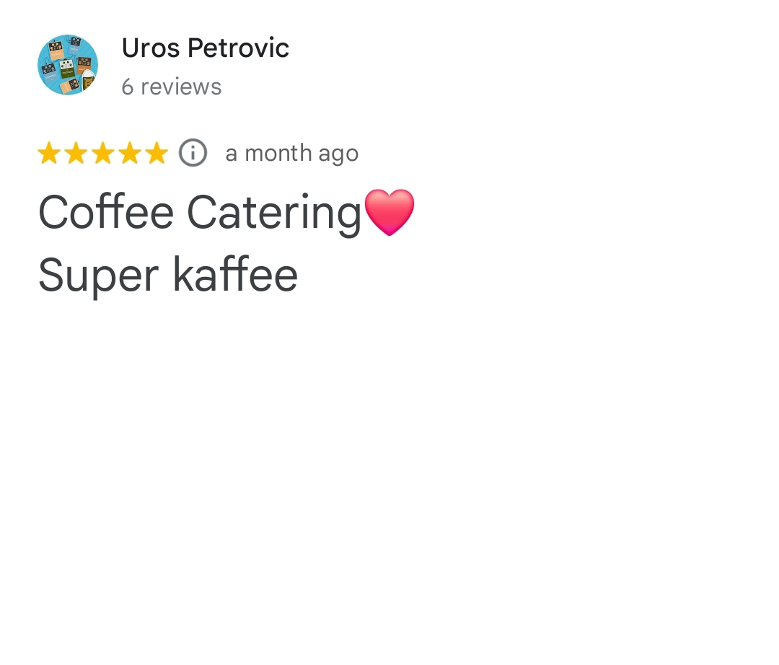The width and height of the screenshot is (779, 665).
Task: Click the fourth gold star
Action: click(x=129, y=152)
